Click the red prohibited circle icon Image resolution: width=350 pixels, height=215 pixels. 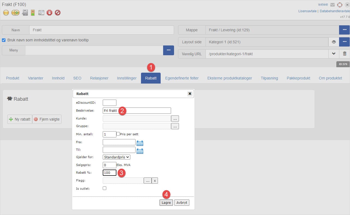(x=58, y=13)
